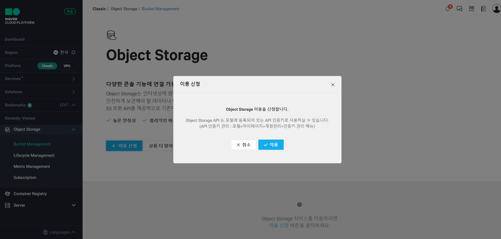
Task: Collapse the Bookmarks section chevron
Action: point(74,105)
